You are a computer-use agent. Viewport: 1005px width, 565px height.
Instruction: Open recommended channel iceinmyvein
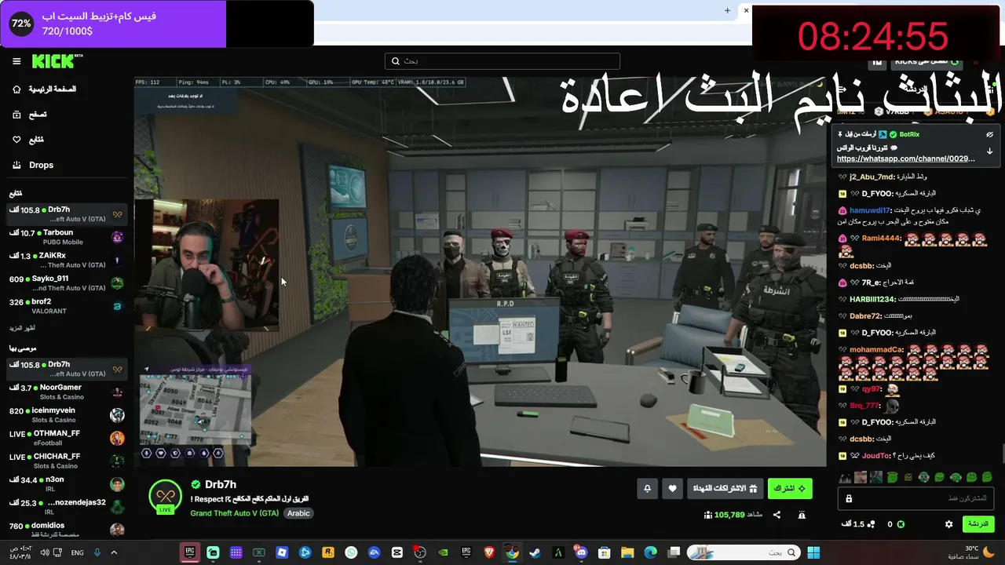point(66,414)
